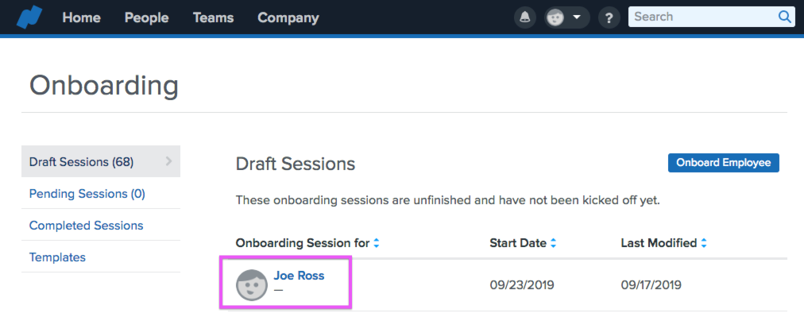
Task: Click the Search input field
Action: (x=702, y=17)
